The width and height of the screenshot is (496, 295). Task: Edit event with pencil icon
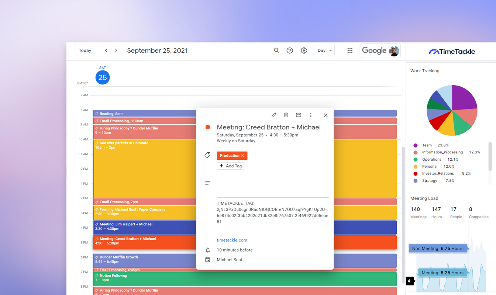[274, 115]
